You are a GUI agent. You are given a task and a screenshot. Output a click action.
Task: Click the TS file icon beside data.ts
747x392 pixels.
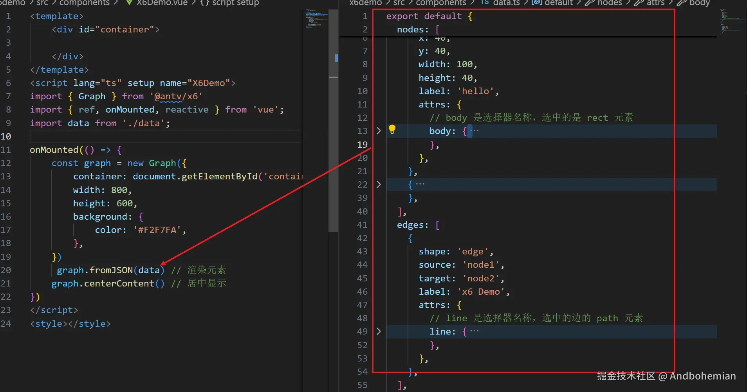[x=485, y=2]
